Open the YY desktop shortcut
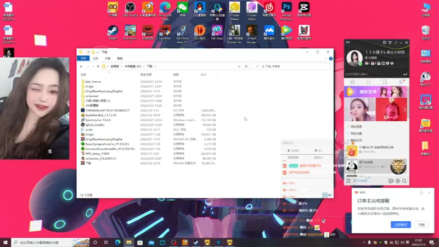This screenshot has width=439, height=247. (x=113, y=9)
